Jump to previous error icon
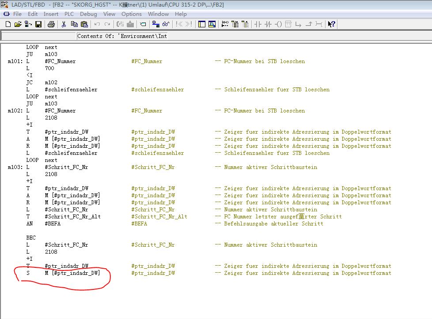The width and height of the screenshot is (432, 319). click(179, 24)
